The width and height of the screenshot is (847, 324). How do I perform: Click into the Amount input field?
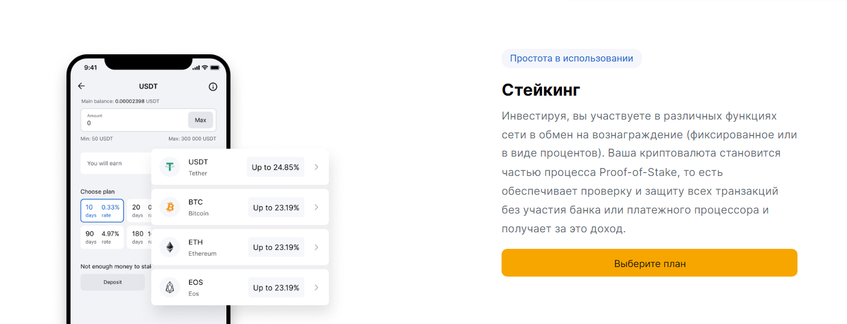coord(135,120)
